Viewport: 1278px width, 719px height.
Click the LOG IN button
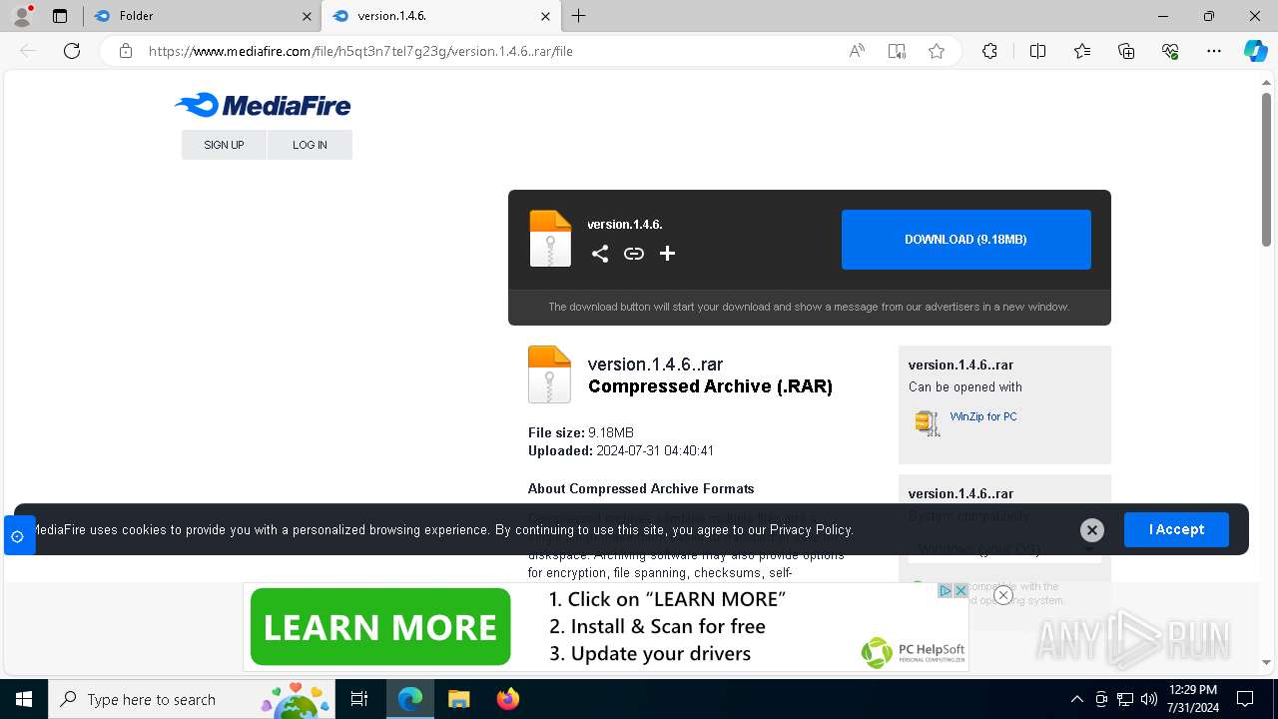point(310,145)
